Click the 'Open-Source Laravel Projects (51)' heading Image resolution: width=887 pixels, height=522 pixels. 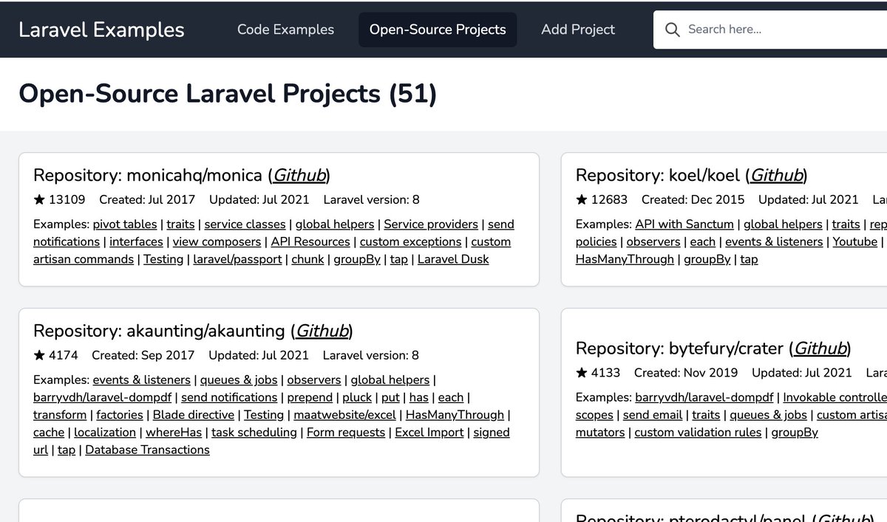tap(228, 94)
